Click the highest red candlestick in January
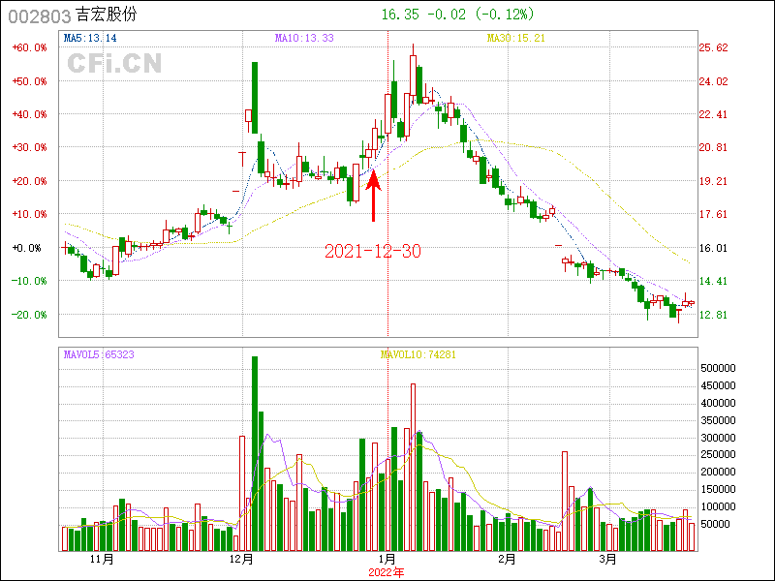The height and width of the screenshot is (581, 775). tap(413, 77)
